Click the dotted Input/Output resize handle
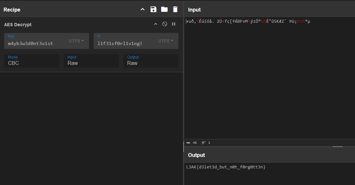The image size is (355, 185). coord(338,147)
